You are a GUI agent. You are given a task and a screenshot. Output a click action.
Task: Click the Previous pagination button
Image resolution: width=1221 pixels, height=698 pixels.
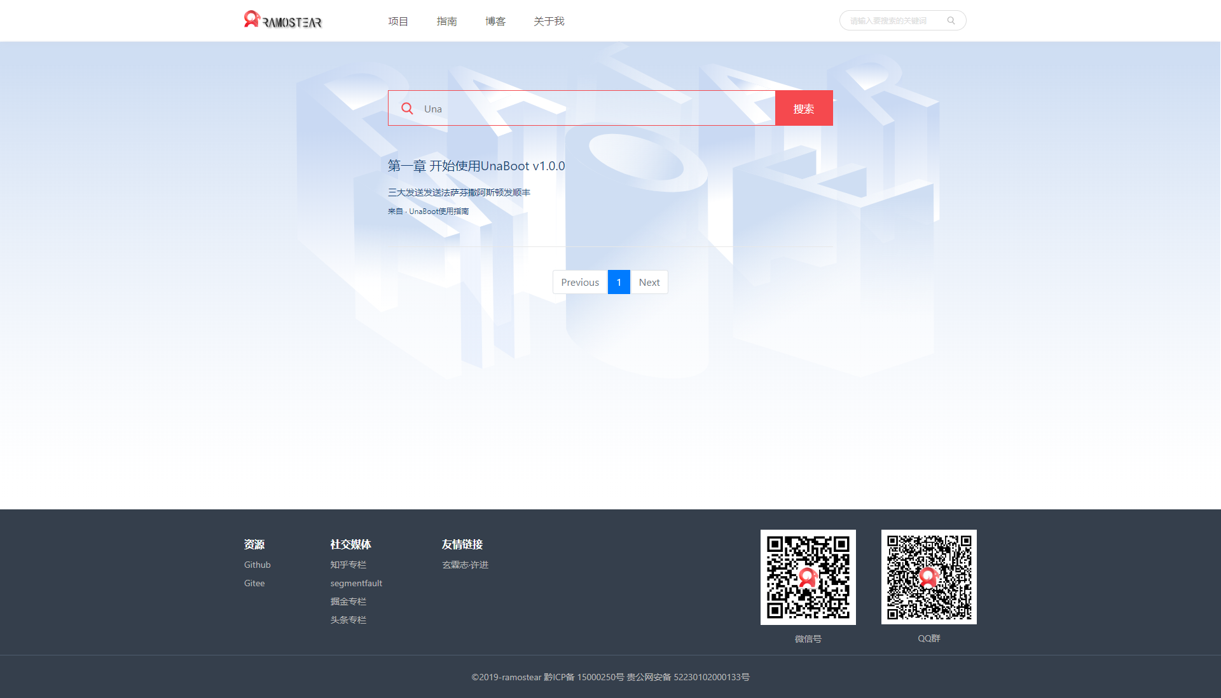(580, 282)
